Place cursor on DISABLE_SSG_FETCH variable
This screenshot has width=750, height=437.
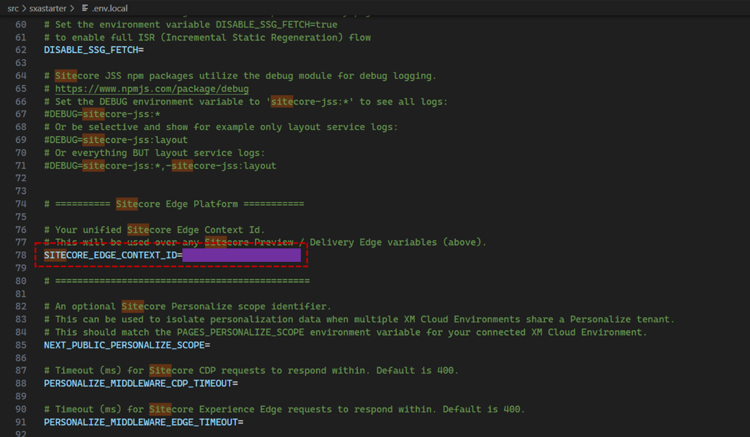click(91, 50)
